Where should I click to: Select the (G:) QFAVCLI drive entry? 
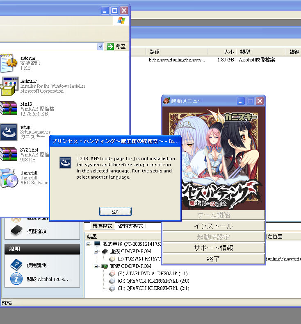pyautogui.click(x=148, y=281)
